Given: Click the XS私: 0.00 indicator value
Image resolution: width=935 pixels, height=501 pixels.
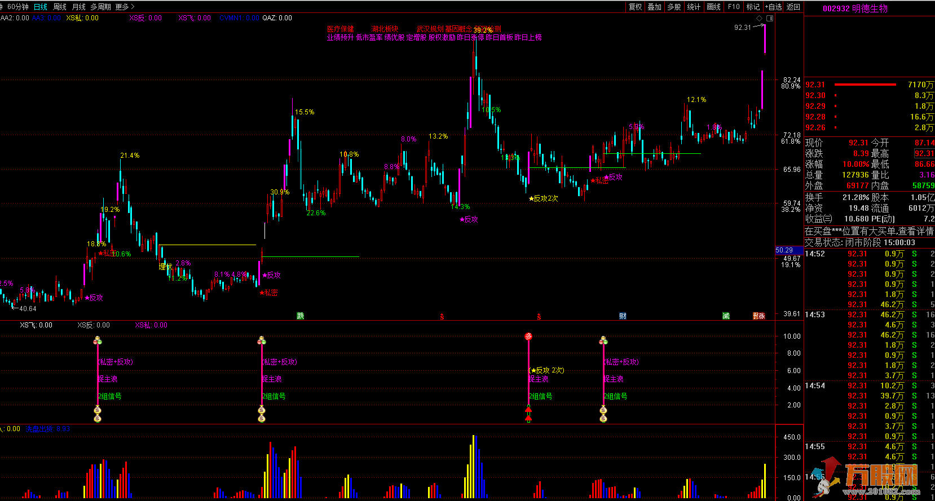Looking at the screenshot, I should tap(82, 18).
